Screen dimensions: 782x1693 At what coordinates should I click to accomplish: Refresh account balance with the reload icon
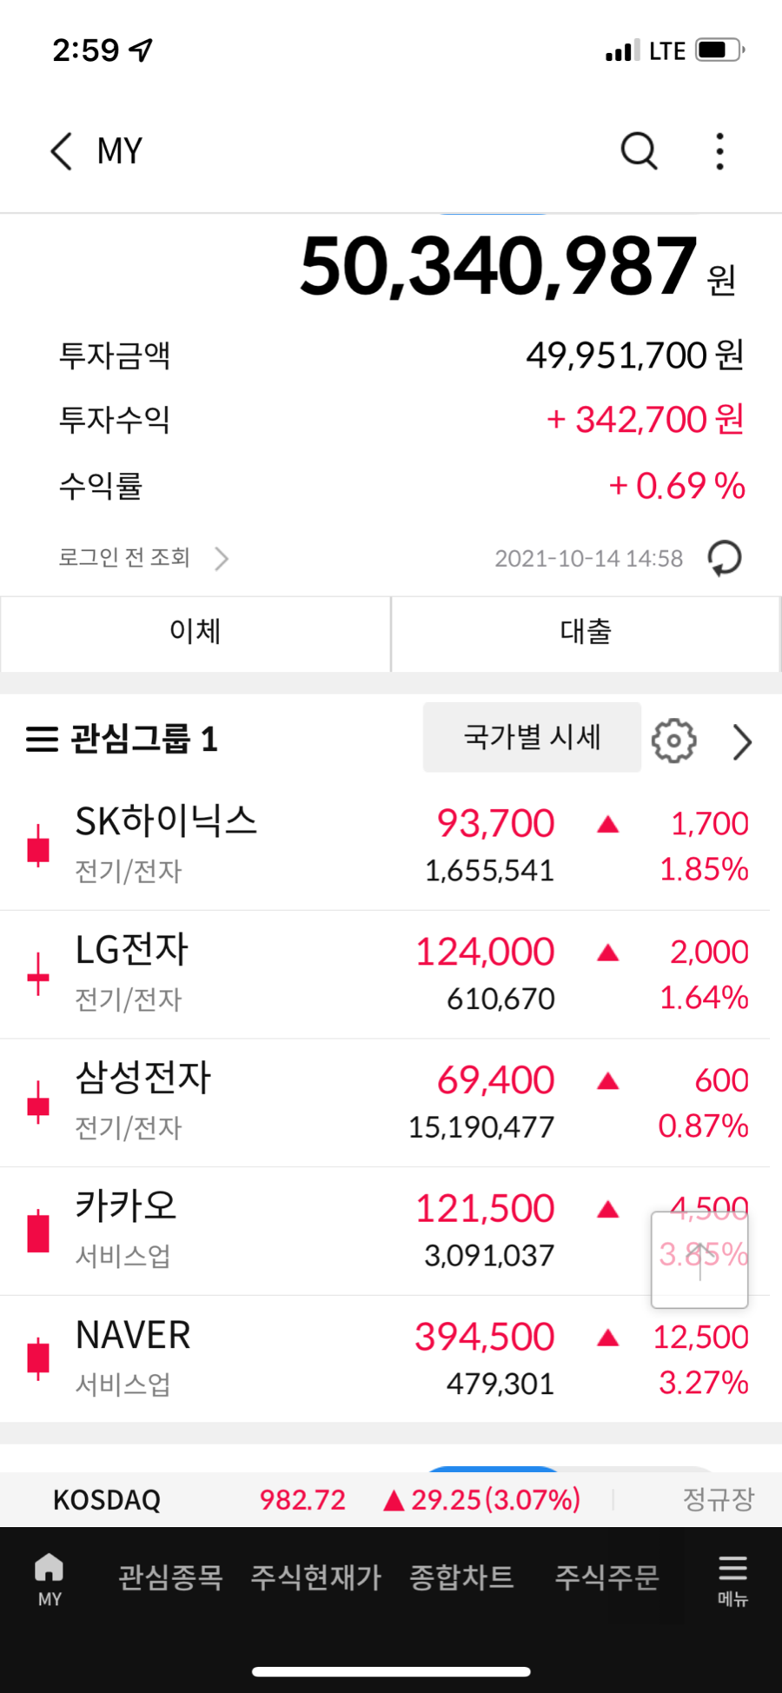(x=725, y=558)
